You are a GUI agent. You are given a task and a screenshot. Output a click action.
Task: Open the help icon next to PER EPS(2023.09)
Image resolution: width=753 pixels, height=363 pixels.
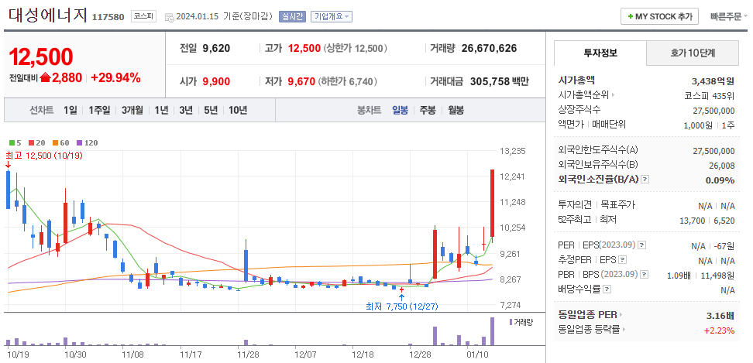coord(642,245)
